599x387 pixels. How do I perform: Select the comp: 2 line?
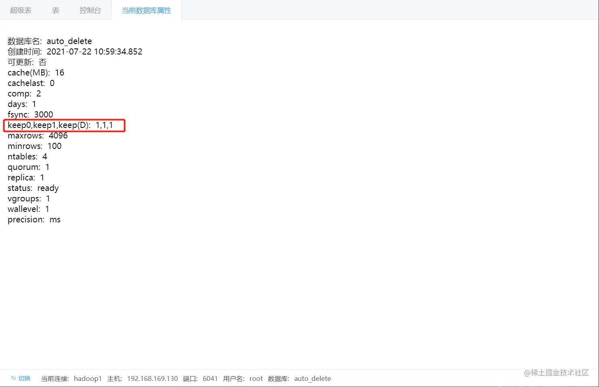24,94
